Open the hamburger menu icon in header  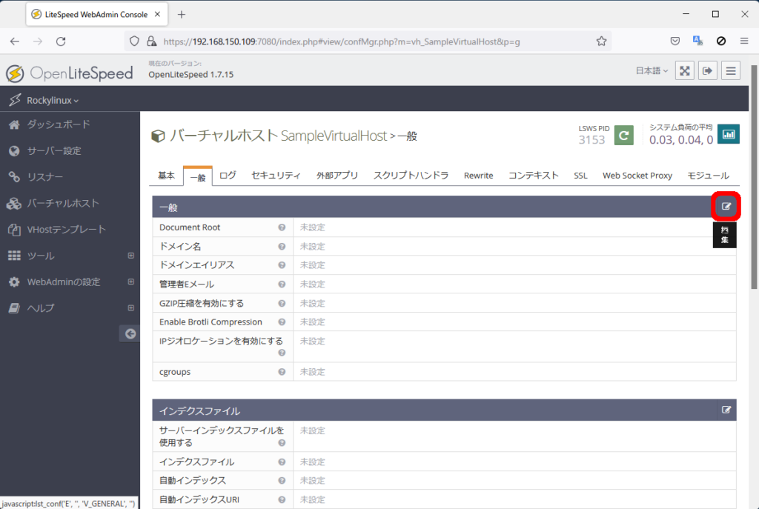click(x=732, y=71)
